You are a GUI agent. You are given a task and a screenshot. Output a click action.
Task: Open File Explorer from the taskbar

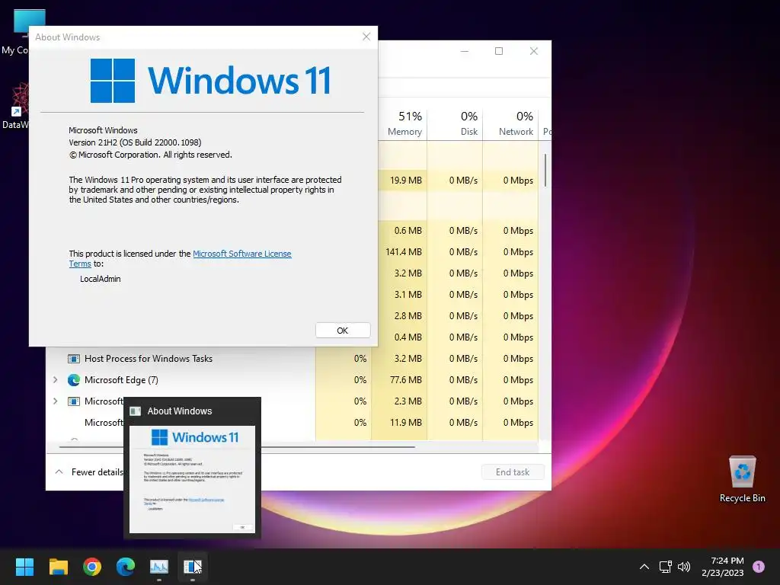coord(58,566)
